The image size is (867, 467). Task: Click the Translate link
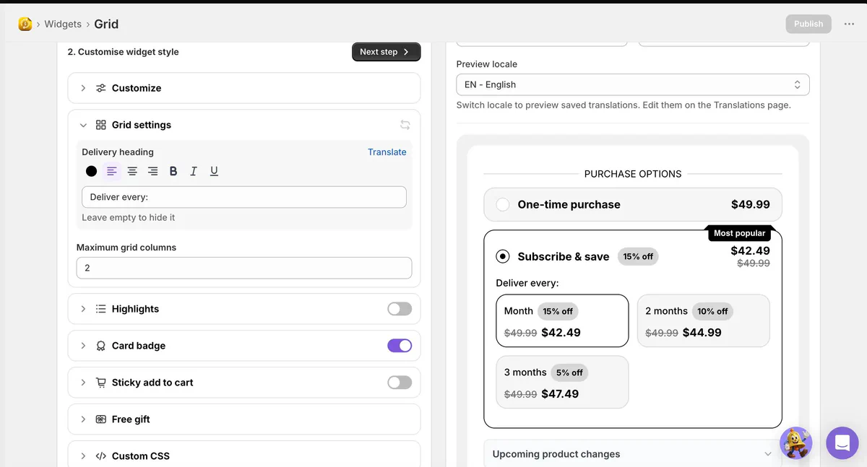(x=387, y=152)
